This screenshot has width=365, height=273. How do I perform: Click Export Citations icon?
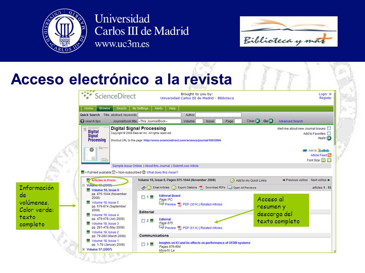(x=174, y=187)
